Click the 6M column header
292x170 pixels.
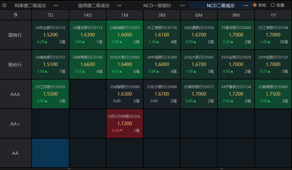pos(199,15)
